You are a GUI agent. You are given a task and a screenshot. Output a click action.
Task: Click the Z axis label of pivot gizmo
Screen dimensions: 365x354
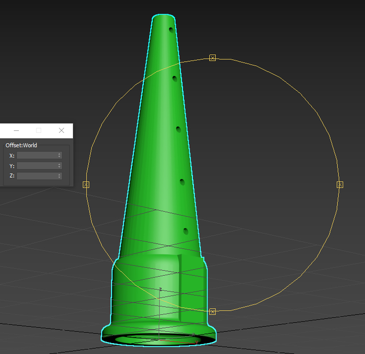pyautogui.click(x=160, y=288)
